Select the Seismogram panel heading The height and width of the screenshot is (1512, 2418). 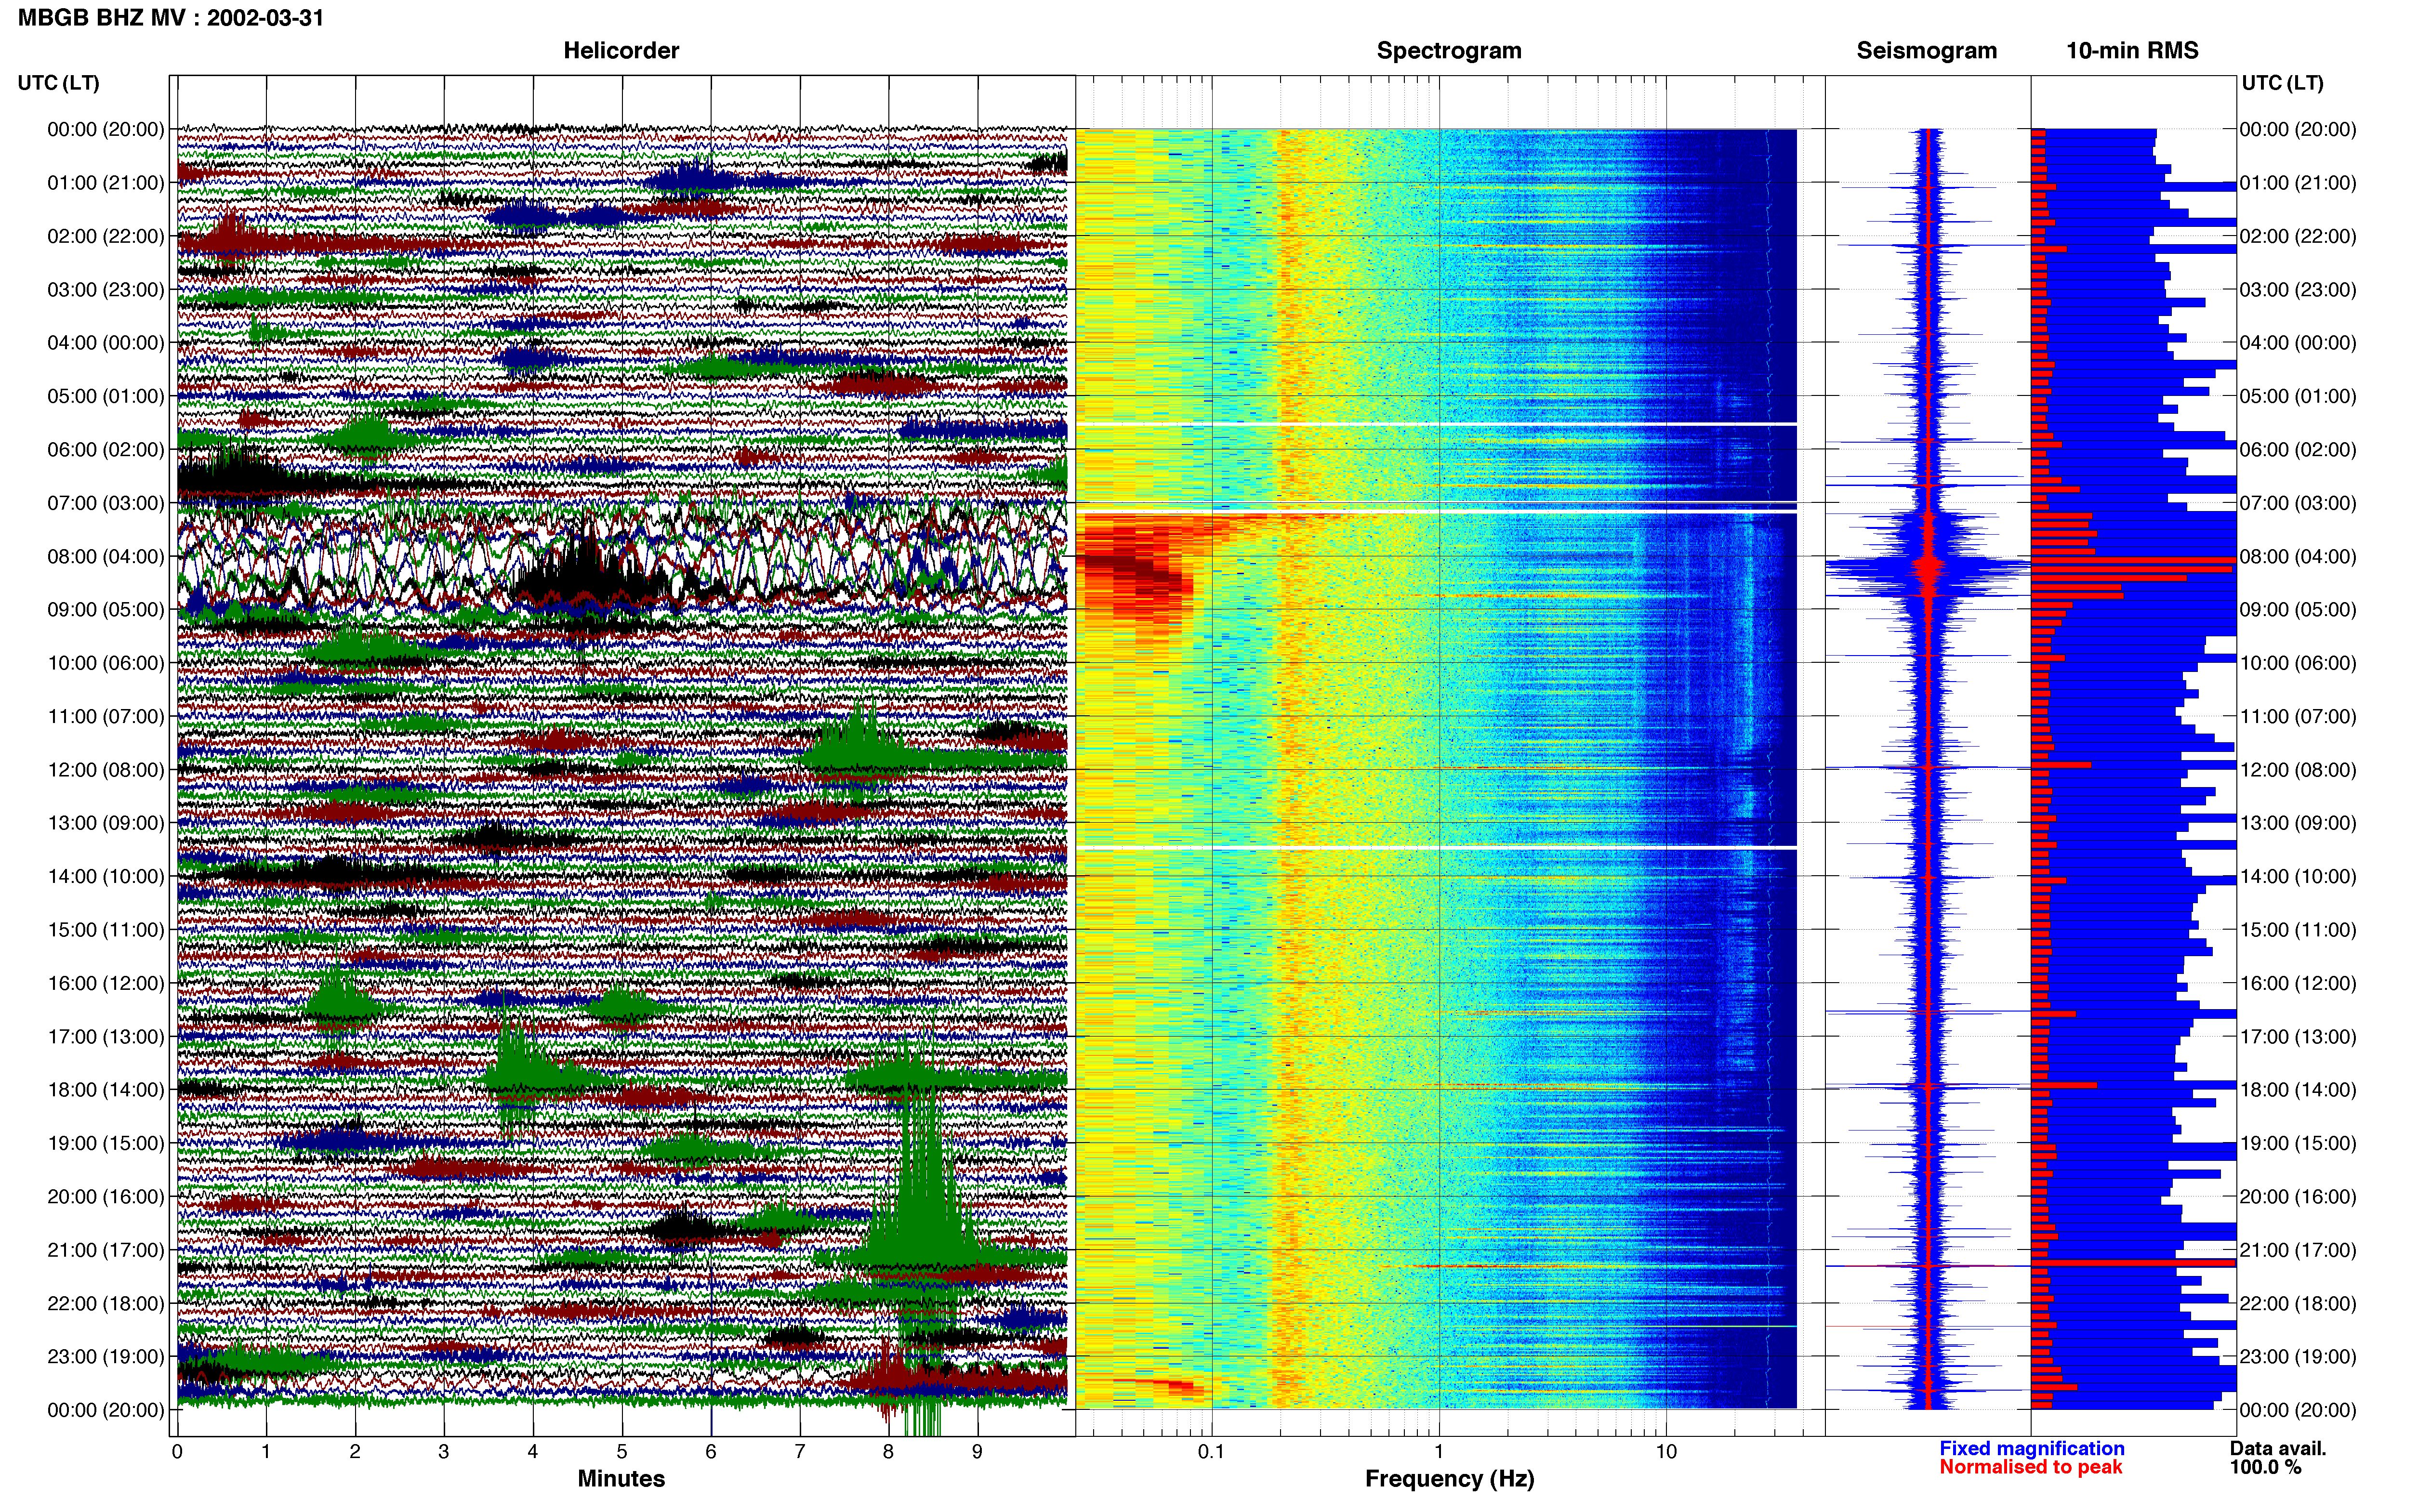coord(1926,50)
